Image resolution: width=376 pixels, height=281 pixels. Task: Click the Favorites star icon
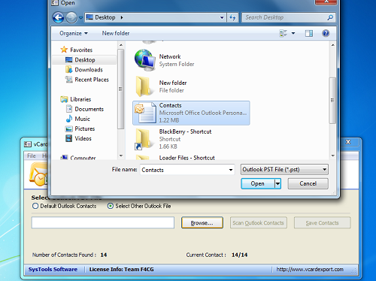(x=64, y=50)
